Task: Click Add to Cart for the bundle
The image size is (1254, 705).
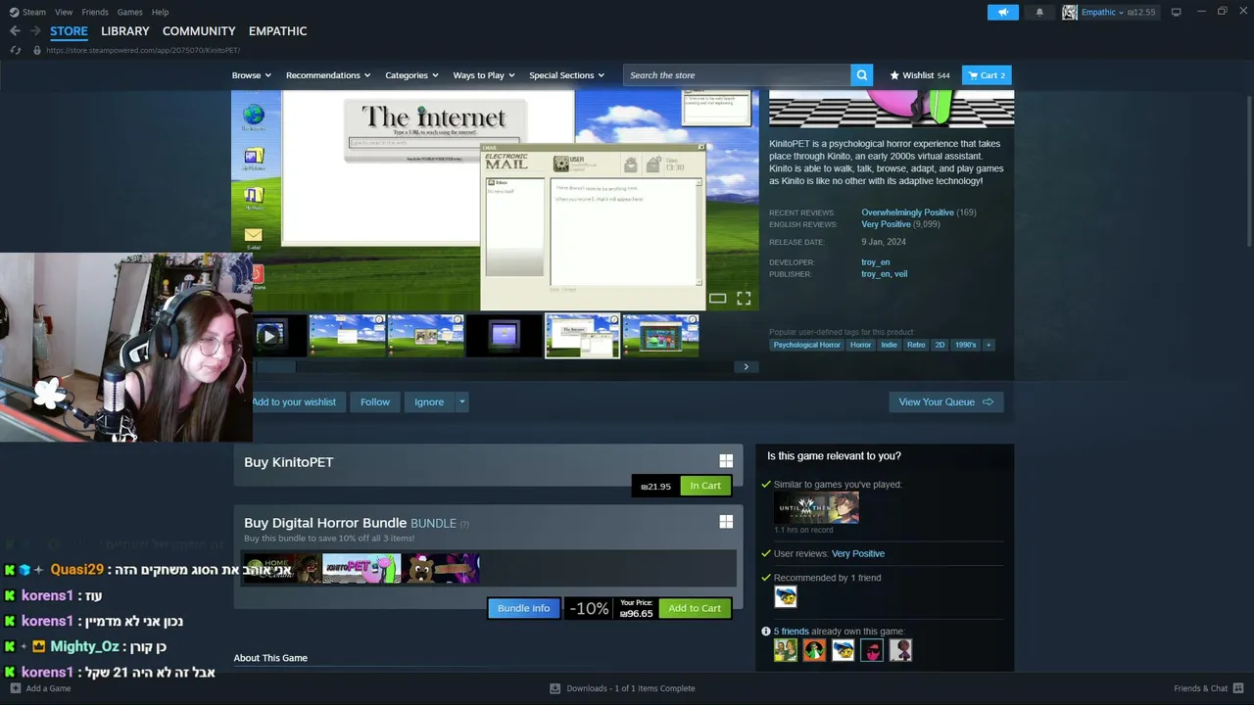Action: 695,608
